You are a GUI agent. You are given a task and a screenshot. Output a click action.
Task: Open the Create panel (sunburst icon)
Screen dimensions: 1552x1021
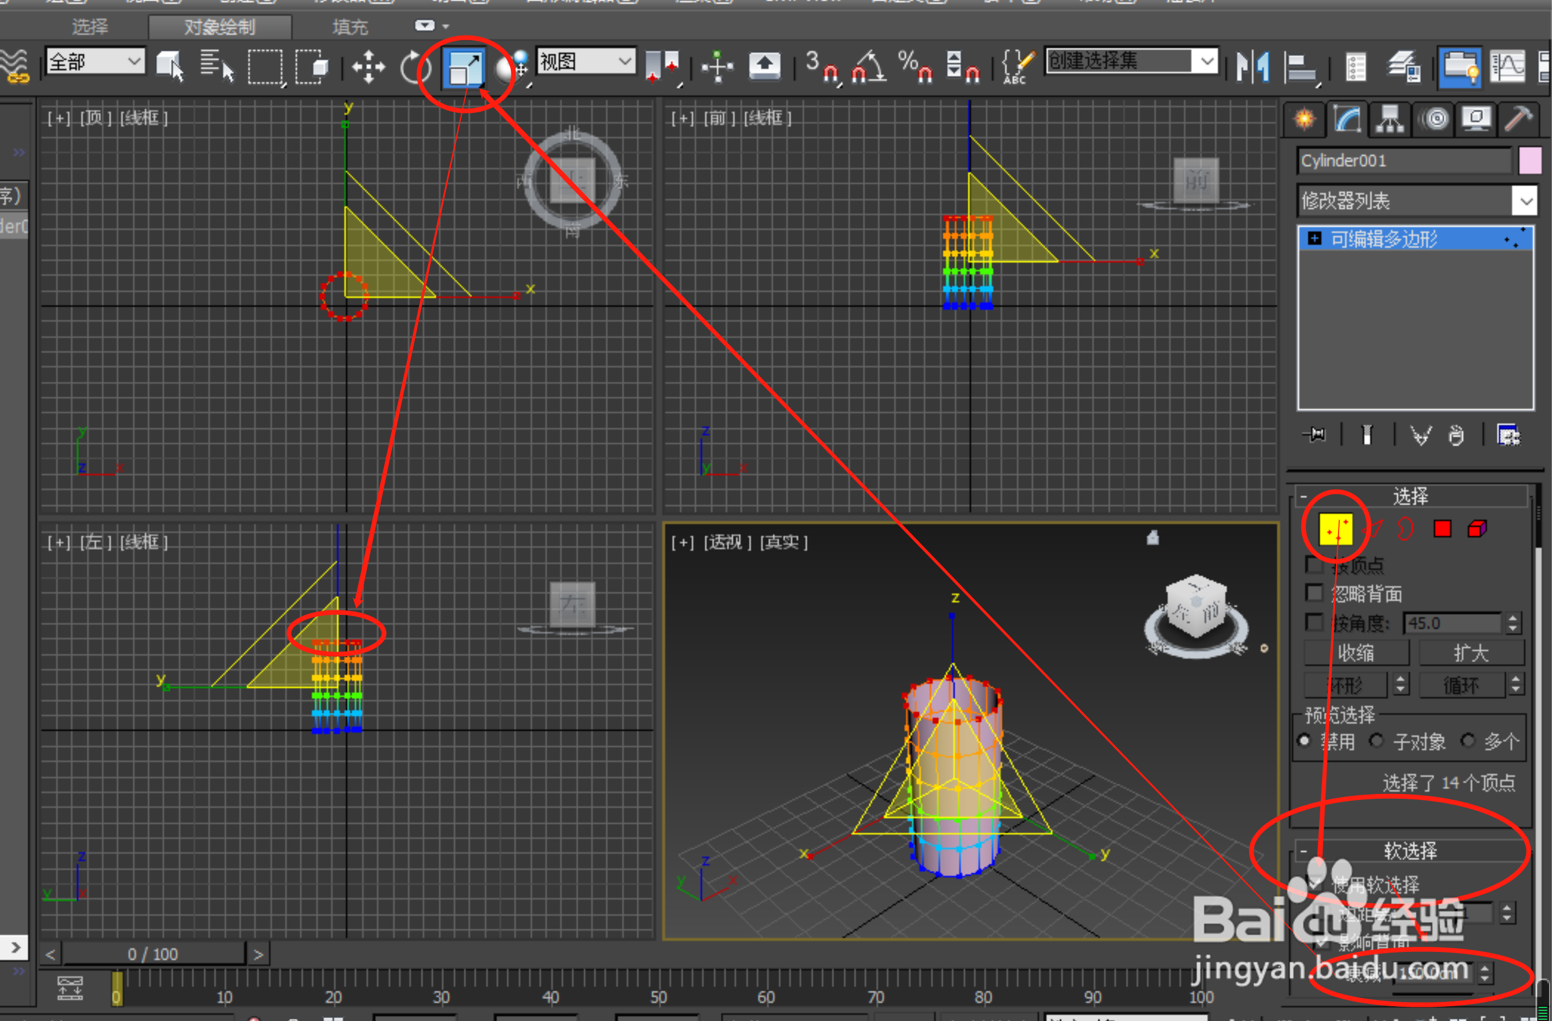(x=1303, y=119)
